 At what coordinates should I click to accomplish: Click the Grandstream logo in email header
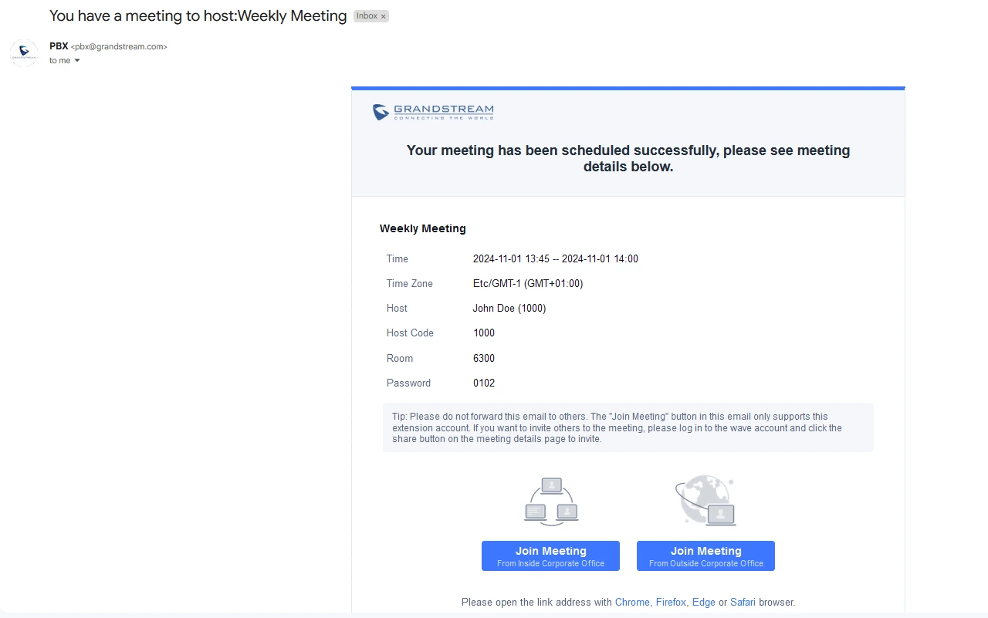[x=433, y=113]
